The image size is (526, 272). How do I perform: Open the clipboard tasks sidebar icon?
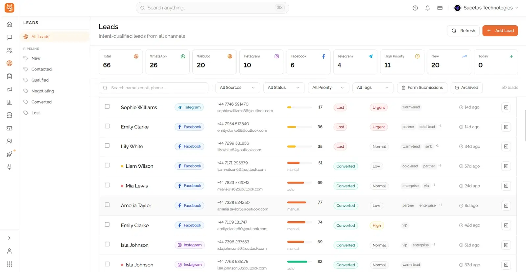(10, 76)
